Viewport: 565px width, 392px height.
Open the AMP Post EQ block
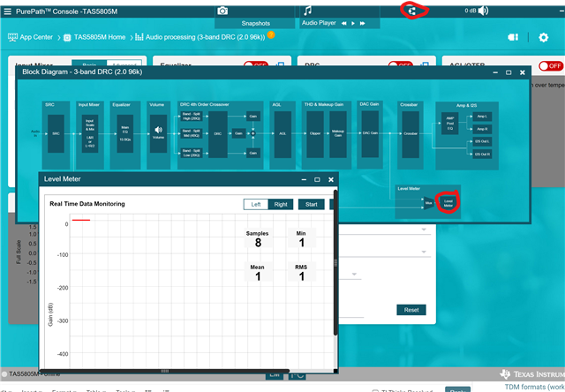450,124
